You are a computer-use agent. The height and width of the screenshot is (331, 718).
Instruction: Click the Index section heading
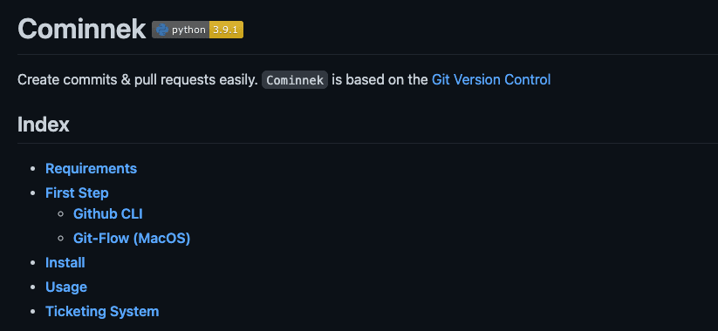(44, 125)
